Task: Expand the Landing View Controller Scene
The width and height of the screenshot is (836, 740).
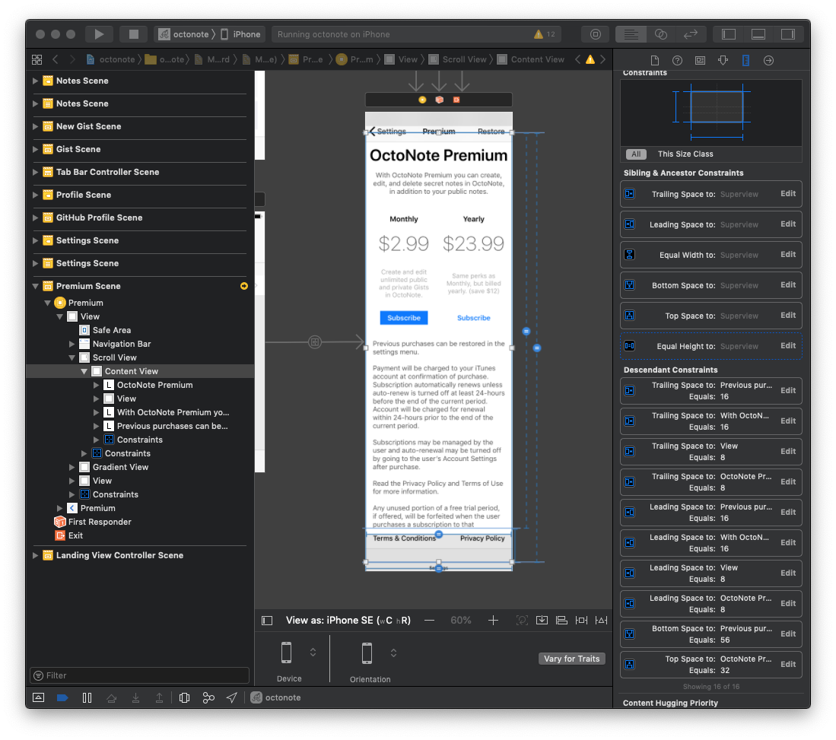Action: tap(35, 555)
